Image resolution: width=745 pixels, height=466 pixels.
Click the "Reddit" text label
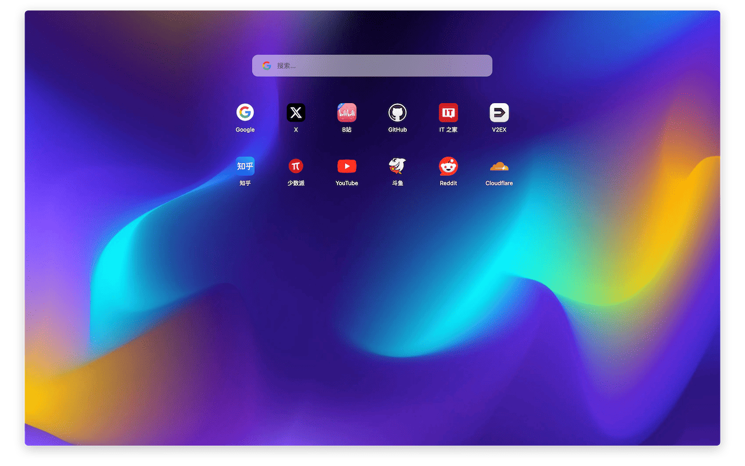click(448, 183)
